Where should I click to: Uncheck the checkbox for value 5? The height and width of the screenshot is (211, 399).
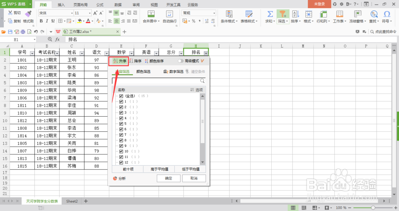point(121,124)
